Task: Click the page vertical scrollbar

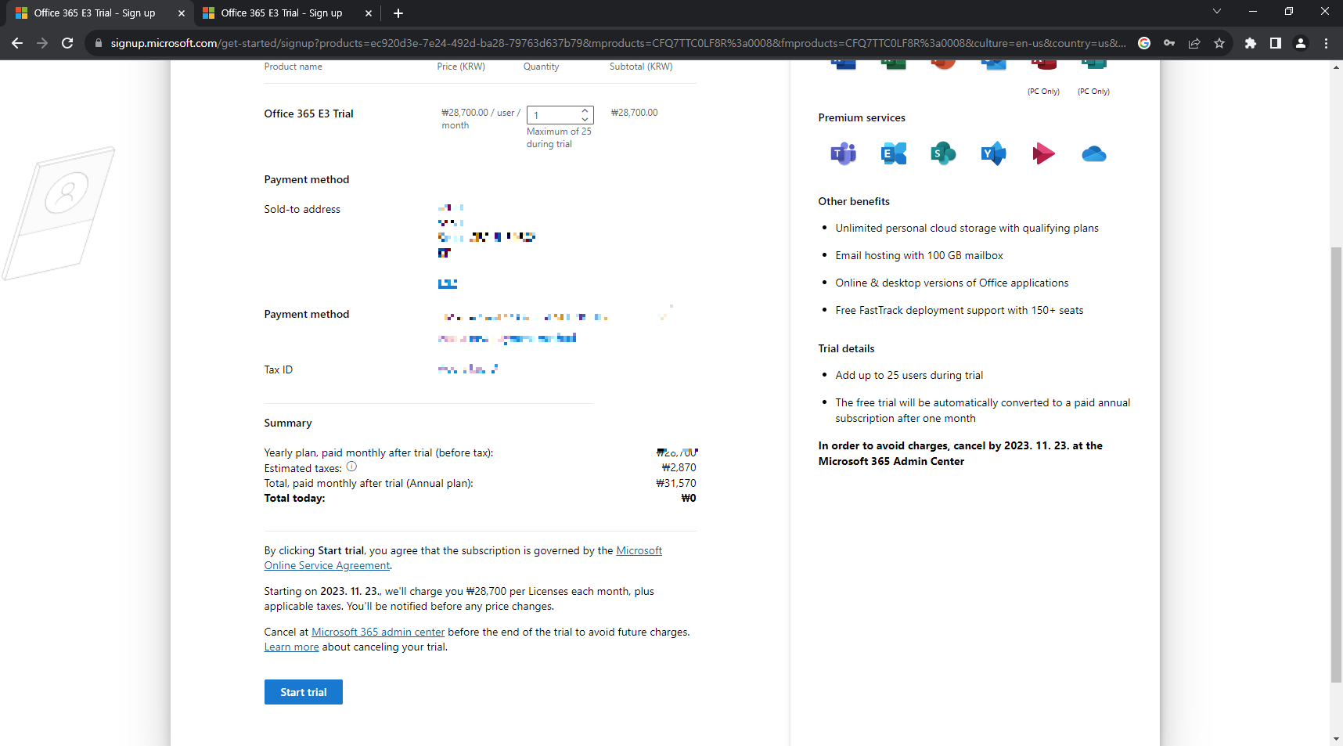Action: tap(1336, 465)
